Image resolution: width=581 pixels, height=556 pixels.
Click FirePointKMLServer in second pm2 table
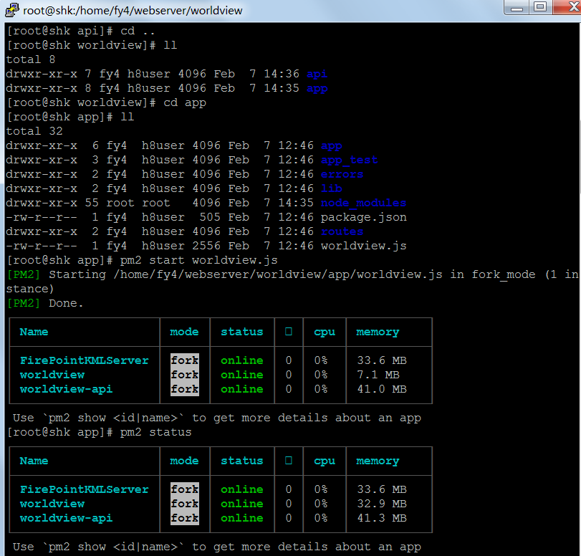84,489
